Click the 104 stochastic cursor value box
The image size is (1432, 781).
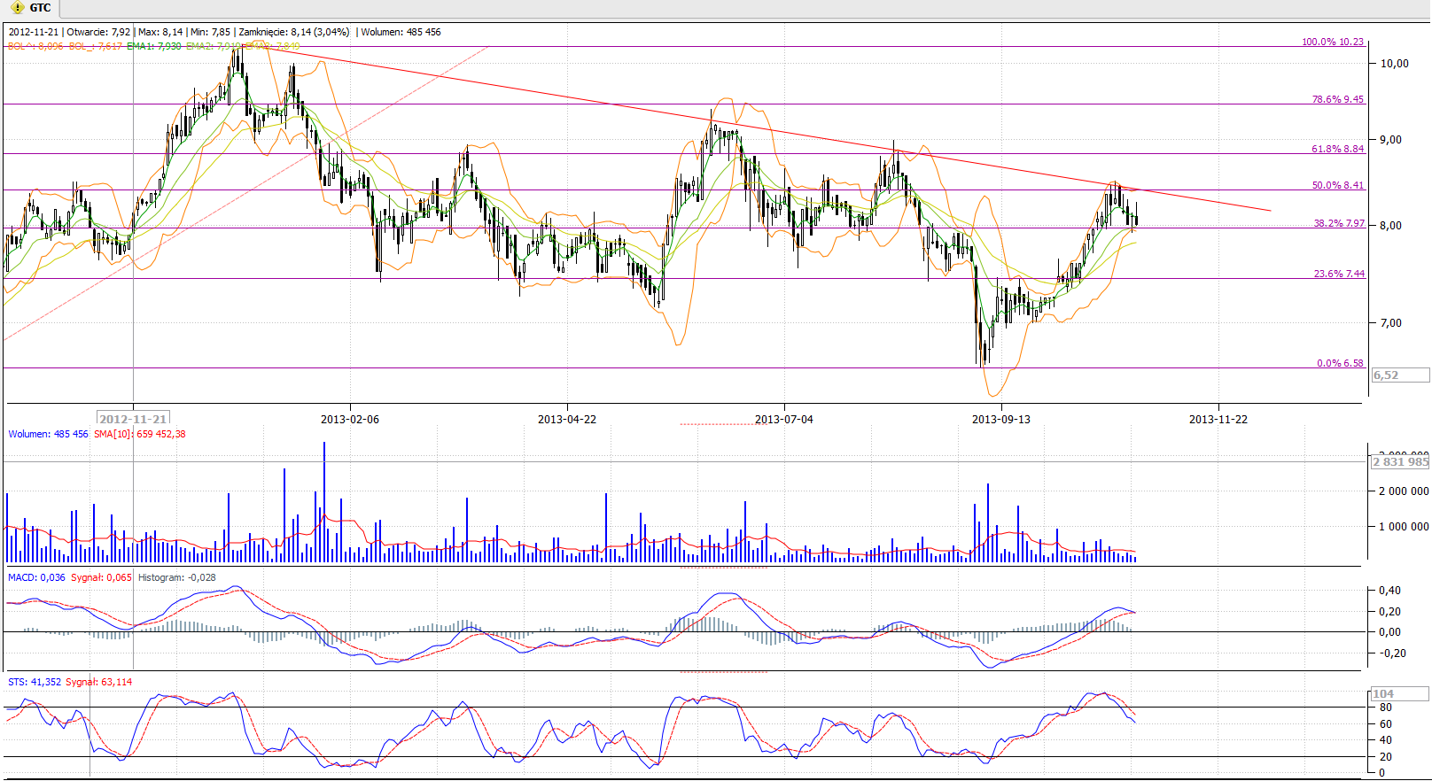click(x=1400, y=693)
